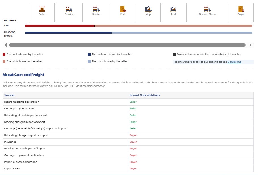Click the Ship icon
The image size is (258, 175).
coord(148,9)
